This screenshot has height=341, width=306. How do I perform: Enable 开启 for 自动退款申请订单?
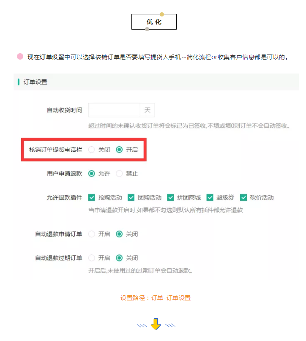click(92, 234)
